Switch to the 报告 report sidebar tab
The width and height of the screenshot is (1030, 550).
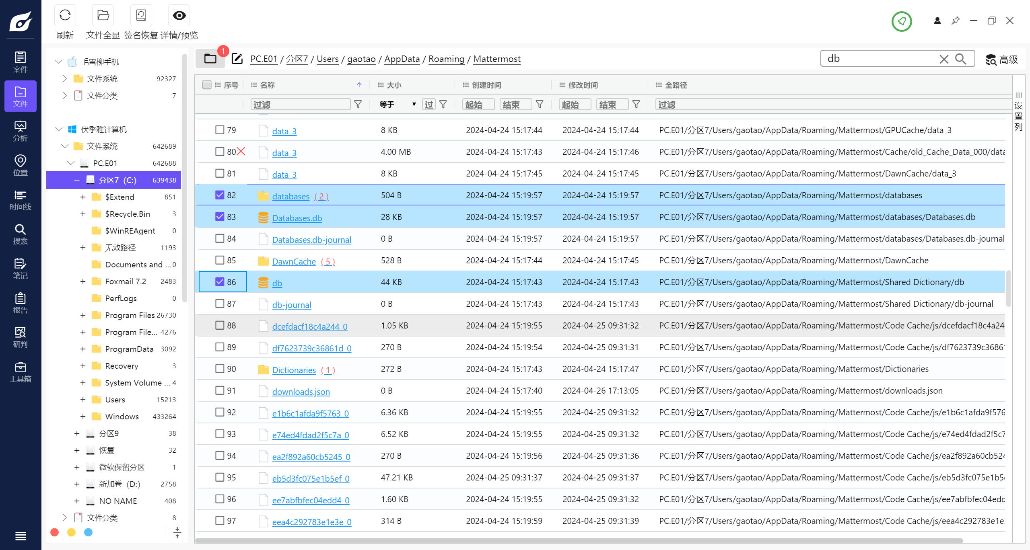(20, 303)
